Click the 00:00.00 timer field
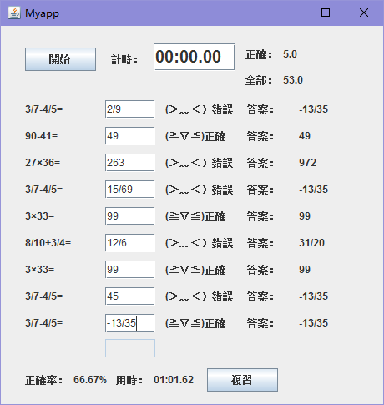This screenshot has width=384, height=405. tap(194, 57)
